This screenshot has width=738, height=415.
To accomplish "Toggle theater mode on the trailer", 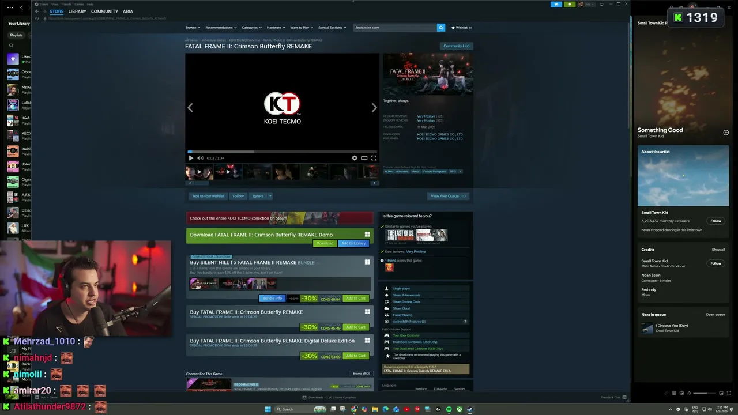I will point(364,158).
